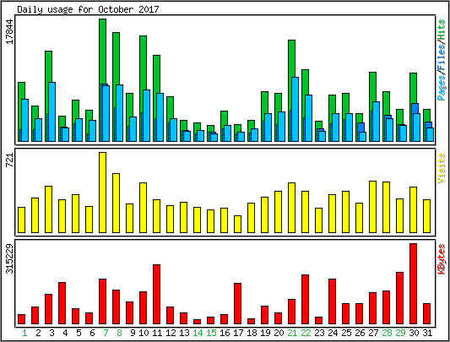Click the tallest red KBytes bar on day 30
The image size is (450, 342).
click(x=413, y=284)
